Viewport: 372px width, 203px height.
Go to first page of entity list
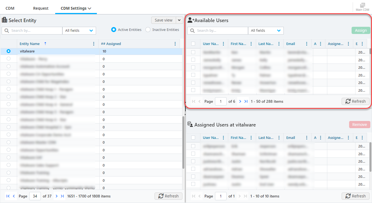[8, 196]
